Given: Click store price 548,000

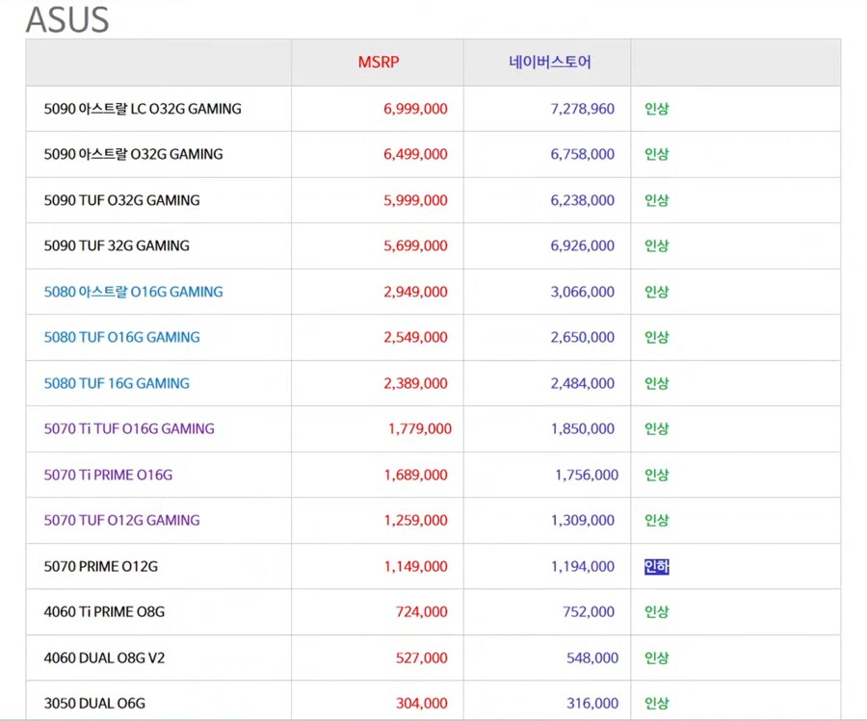Looking at the screenshot, I should (x=592, y=658).
